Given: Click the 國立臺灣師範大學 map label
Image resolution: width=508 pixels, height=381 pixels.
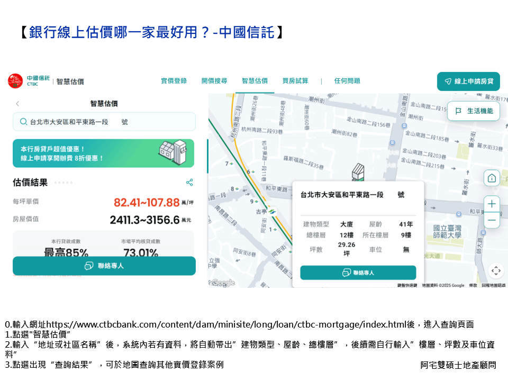Looking at the screenshot, I should pyautogui.click(x=448, y=232).
